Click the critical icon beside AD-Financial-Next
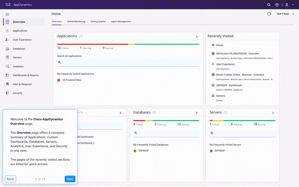Image resolution: width=299 pixels, height=187 pixels. pos(59,80)
